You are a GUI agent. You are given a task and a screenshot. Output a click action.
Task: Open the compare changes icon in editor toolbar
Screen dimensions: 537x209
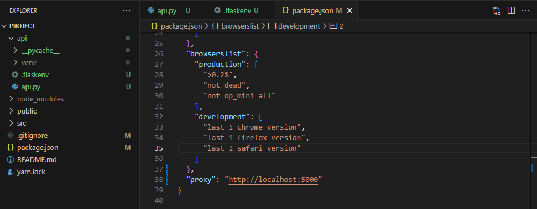[497, 10]
